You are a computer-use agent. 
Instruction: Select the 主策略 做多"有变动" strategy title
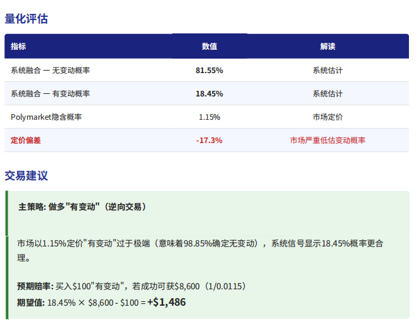[x=82, y=207]
